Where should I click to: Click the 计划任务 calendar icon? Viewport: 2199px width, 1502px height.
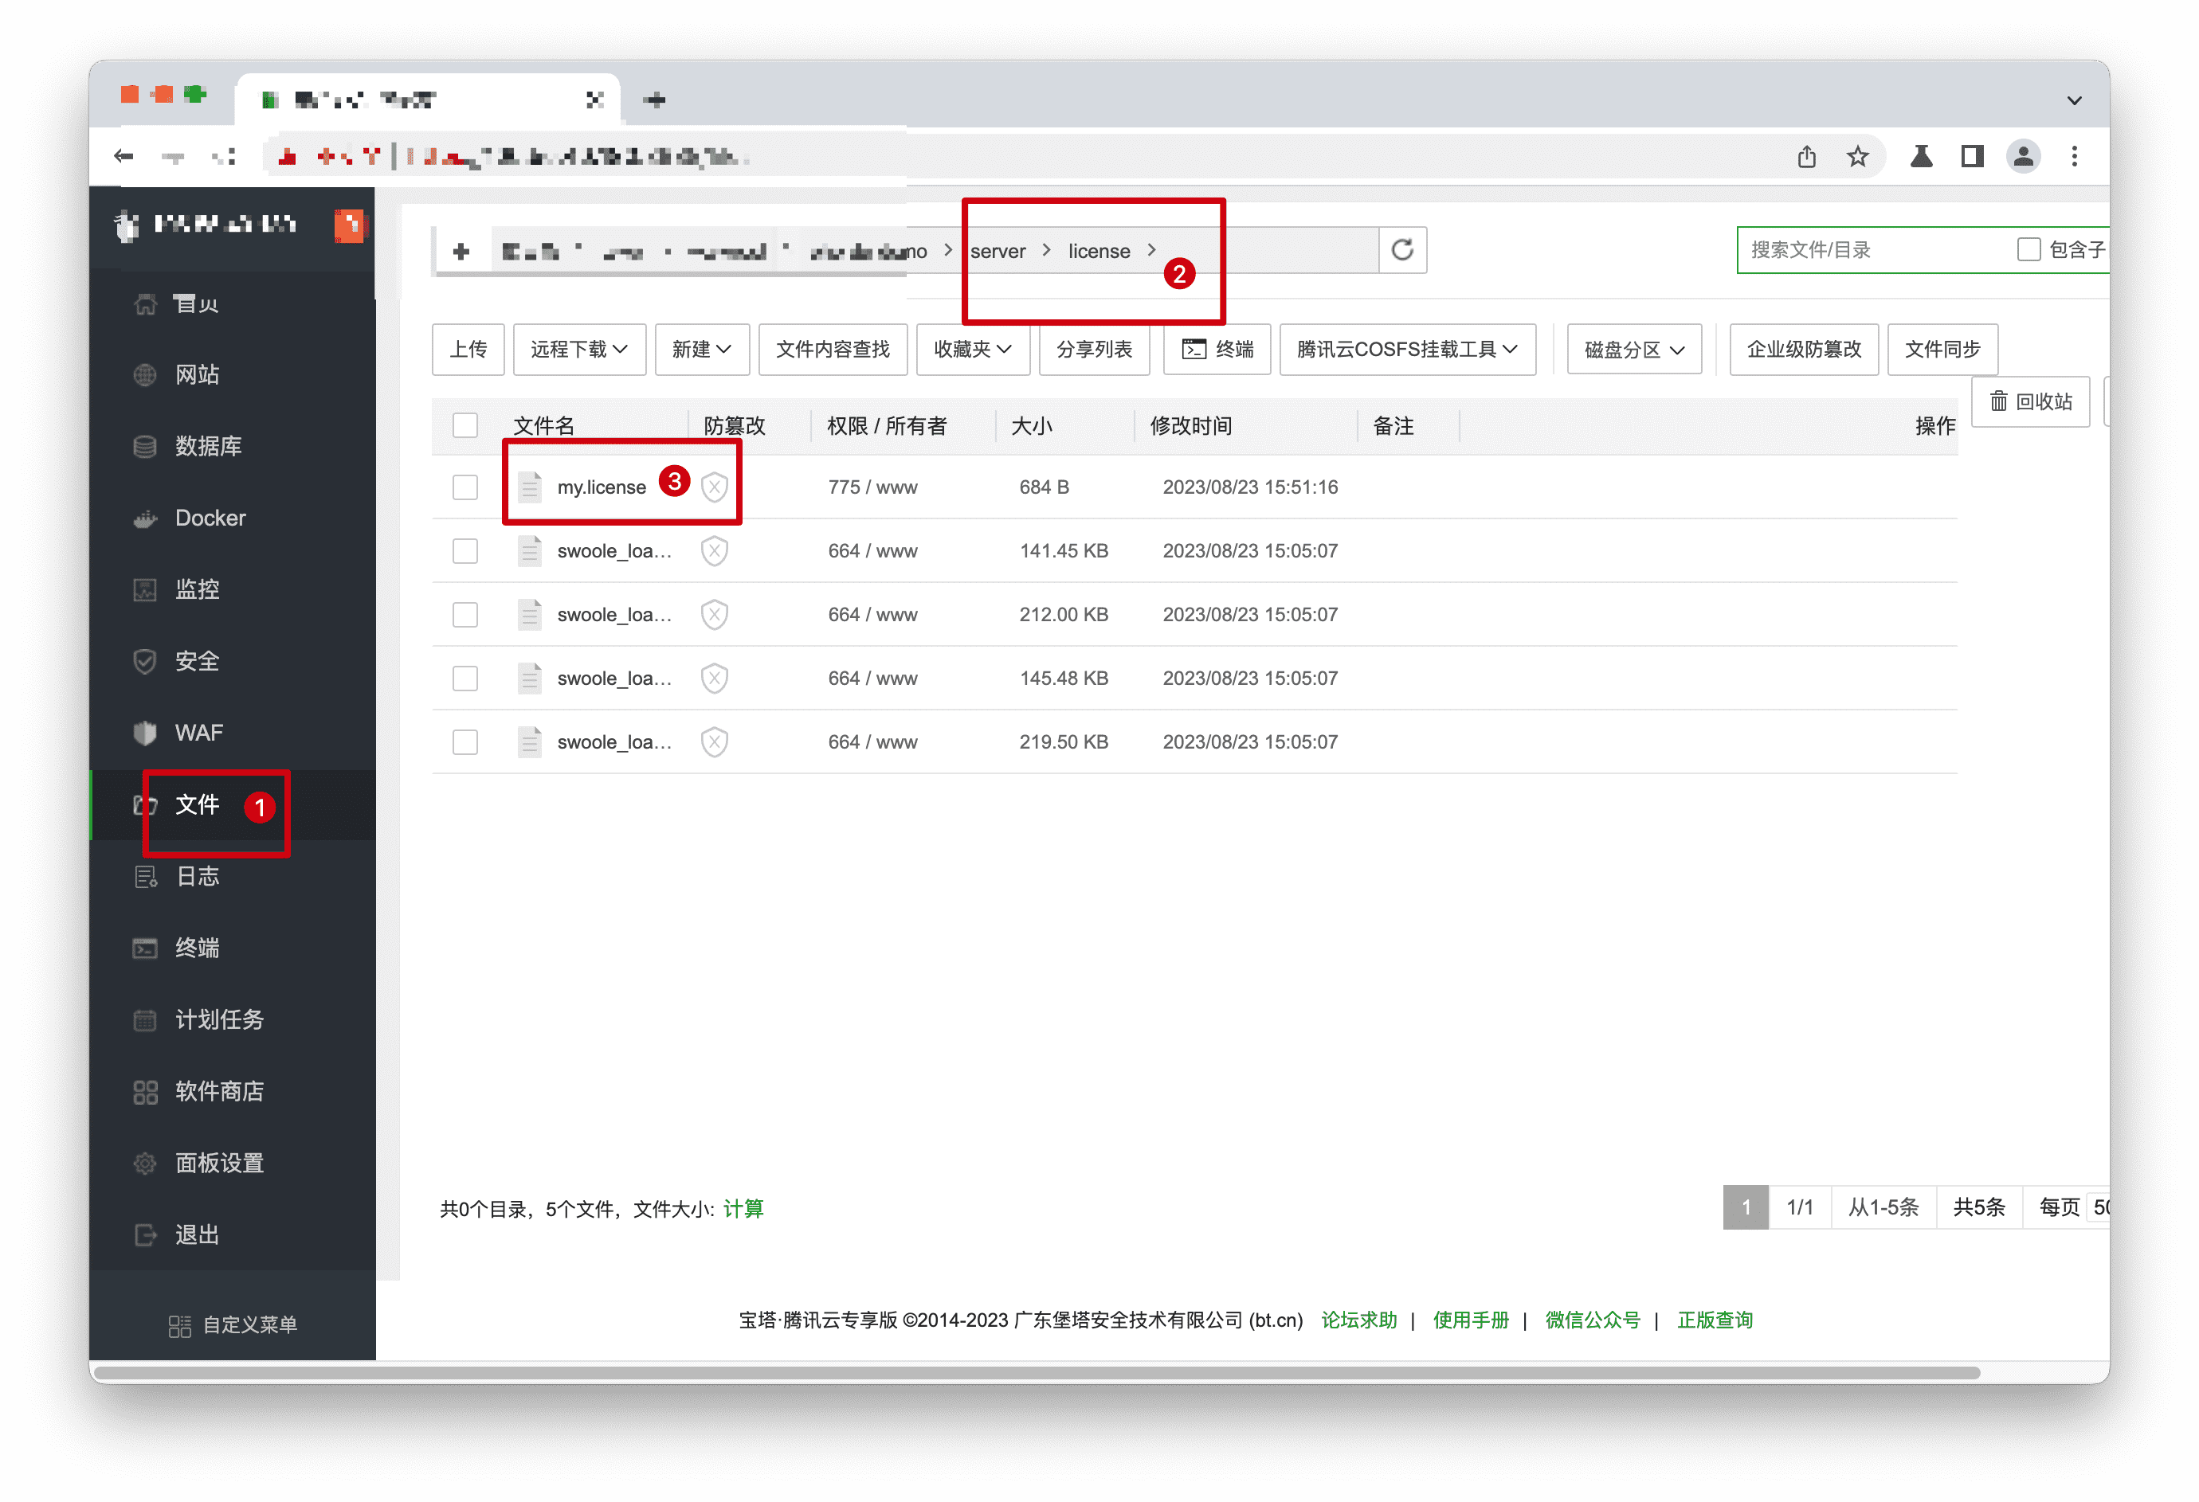coord(145,1019)
